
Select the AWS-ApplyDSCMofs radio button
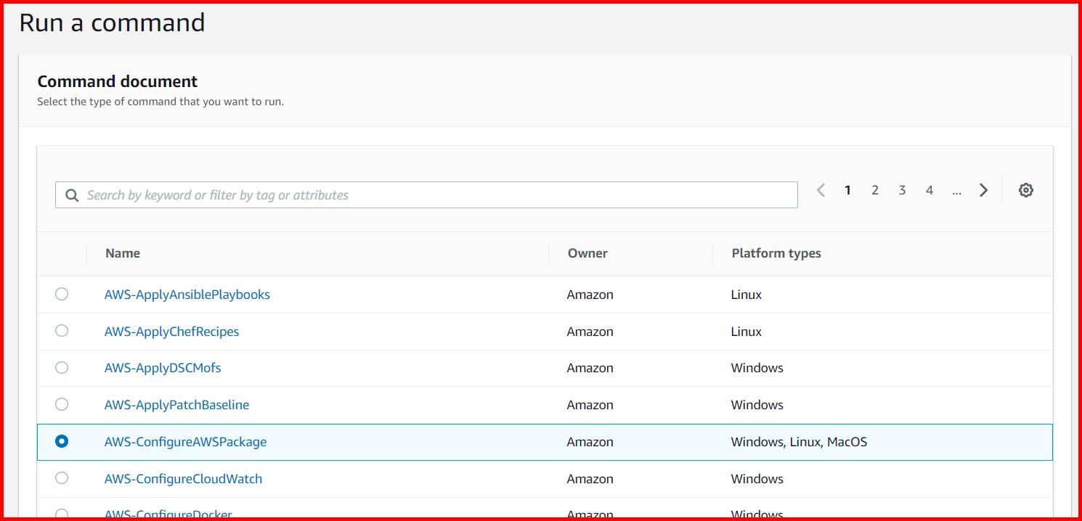[x=62, y=367]
